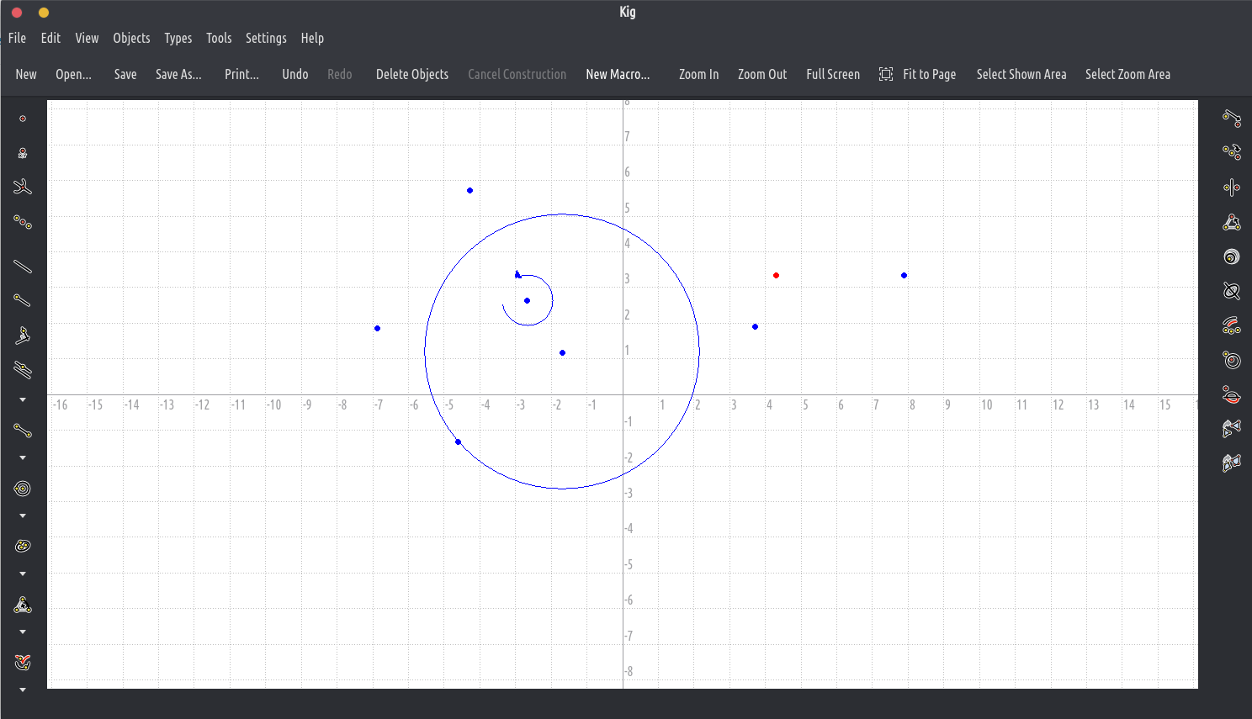Viewport: 1252px width, 719px height.
Task: Click Zoom Out on the toolbar
Action: pyautogui.click(x=762, y=74)
